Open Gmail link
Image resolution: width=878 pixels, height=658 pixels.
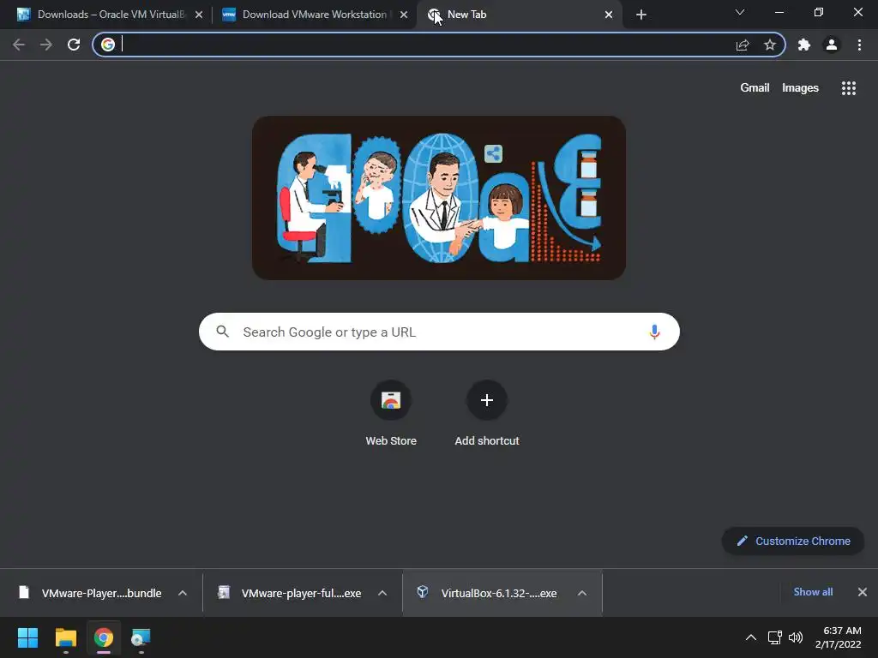click(x=755, y=88)
